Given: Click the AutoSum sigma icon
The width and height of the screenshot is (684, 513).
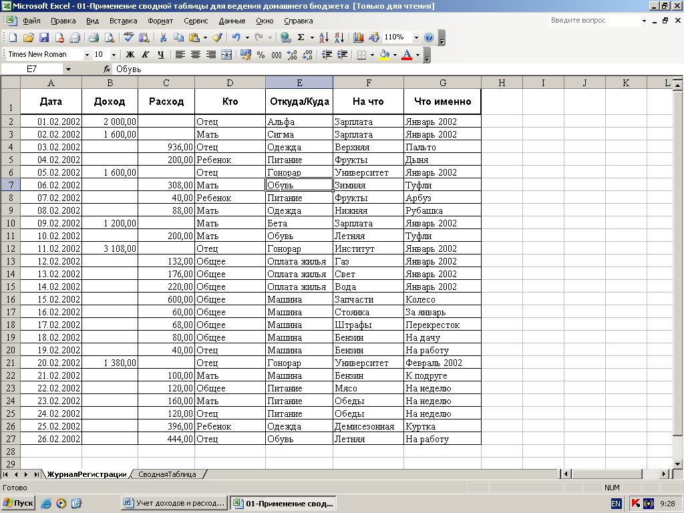Looking at the screenshot, I should coord(301,37).
